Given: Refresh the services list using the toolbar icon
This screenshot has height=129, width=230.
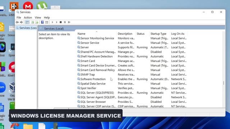Looking at the screenshot, I should click(x=33, y=22).
